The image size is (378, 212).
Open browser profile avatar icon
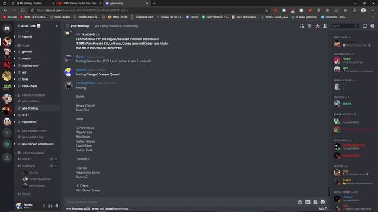click(363, 11)
